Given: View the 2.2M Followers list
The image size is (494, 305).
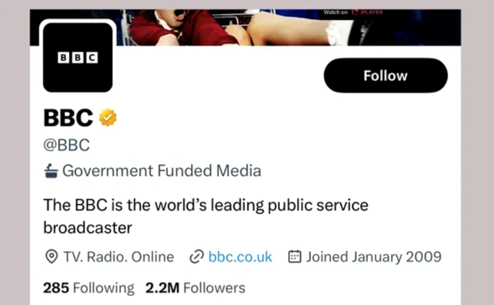Looking at the screenshot, I should pyautogui.click(x=195, y=288).
